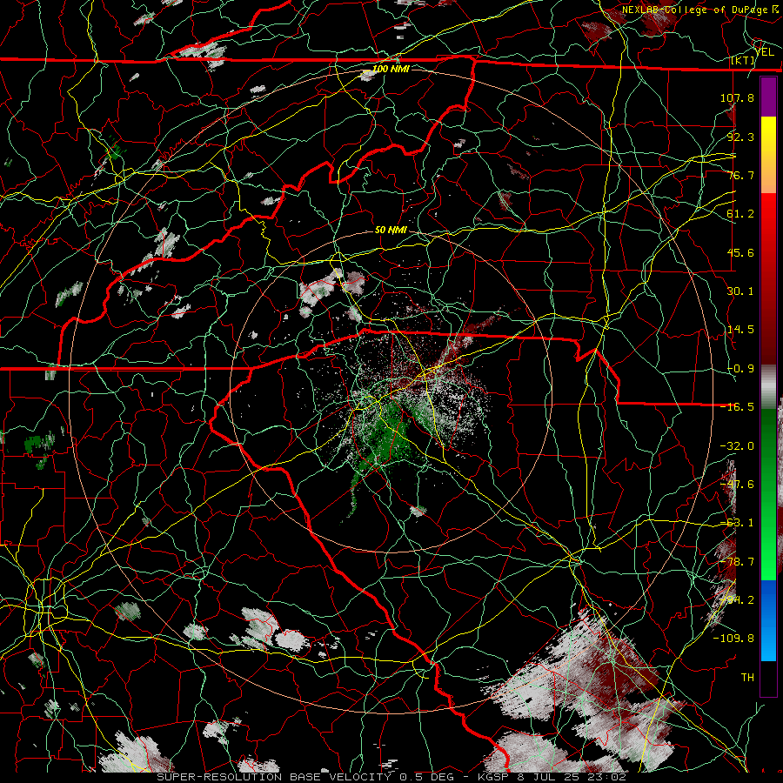
Task: Select the -63.1 scale value
Action: (x=737, y=523)
